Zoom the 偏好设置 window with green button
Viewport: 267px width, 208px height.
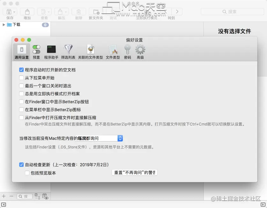point(29,40)
